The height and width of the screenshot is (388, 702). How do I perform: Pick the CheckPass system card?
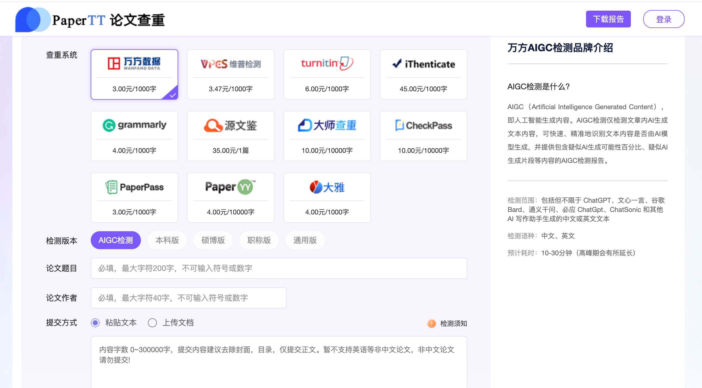[x=424, y=136]
